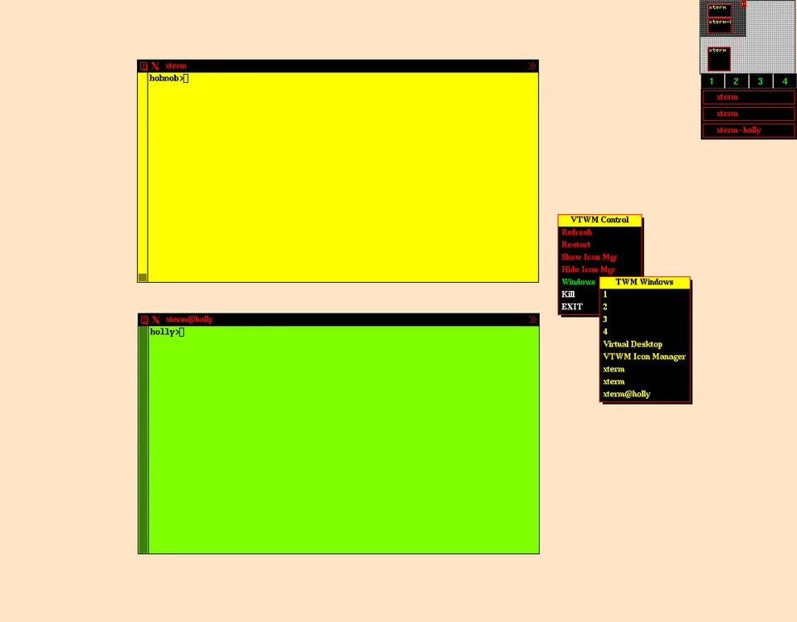This screenshot has height=622, width=797.
Task: Click the VTWM Control menu header
Action: click(x=599, y=220)
